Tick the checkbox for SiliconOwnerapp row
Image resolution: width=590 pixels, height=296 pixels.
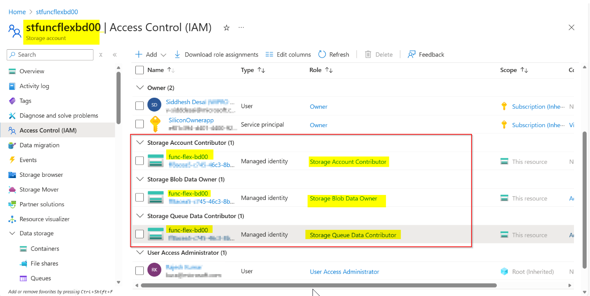pyautogui.click(x=140, y=124)
